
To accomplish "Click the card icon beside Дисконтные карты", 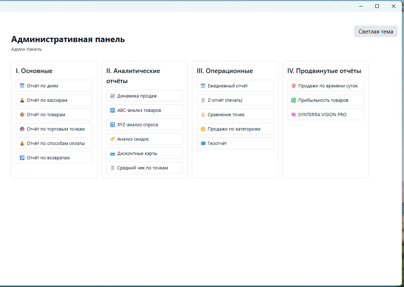I will [113, 154].
